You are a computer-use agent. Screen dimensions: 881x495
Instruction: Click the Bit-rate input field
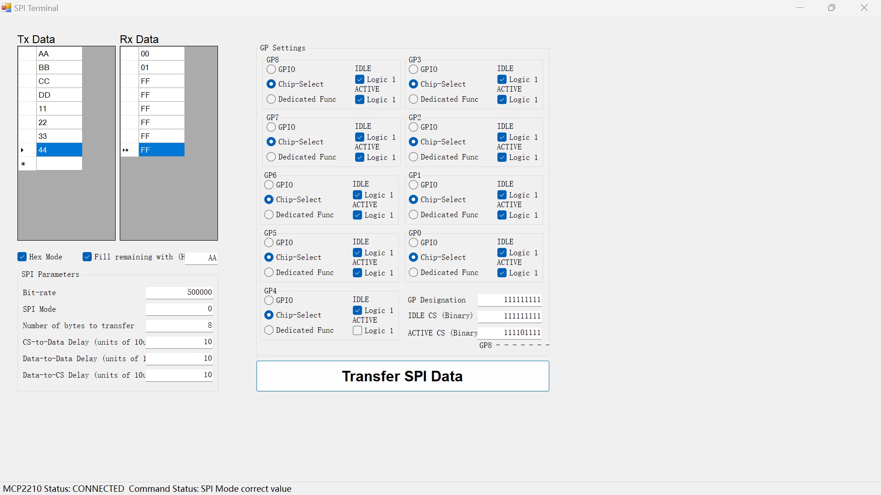pos(179,292)
